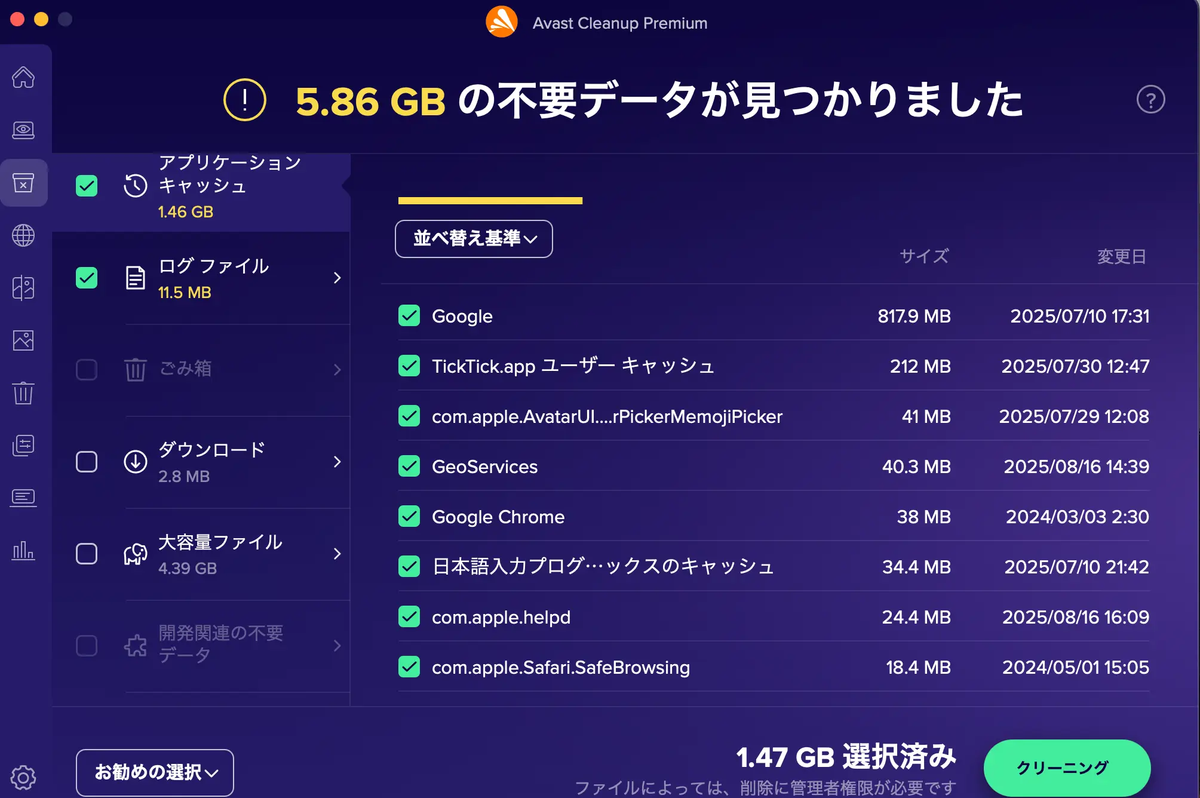Image resolution: width=1200 pixels, height=798 pixels.
Task: Click the 4.39 GB size under 大容量ファイル
Action: (x=188, y=568)
